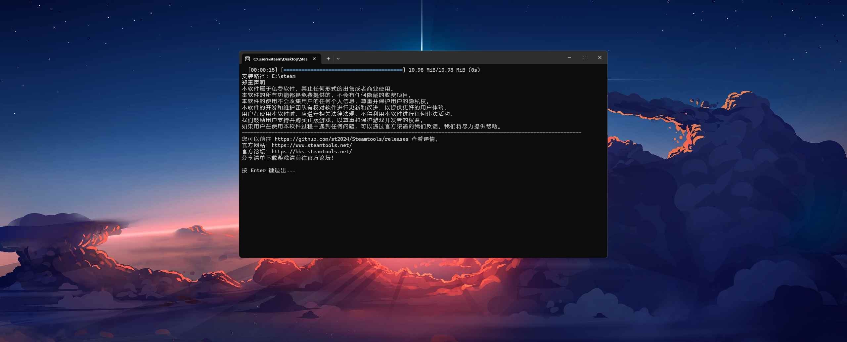847x342 pixels.
Task: Expand the new tab profile dropdown chevron
Action: point(338,59)
